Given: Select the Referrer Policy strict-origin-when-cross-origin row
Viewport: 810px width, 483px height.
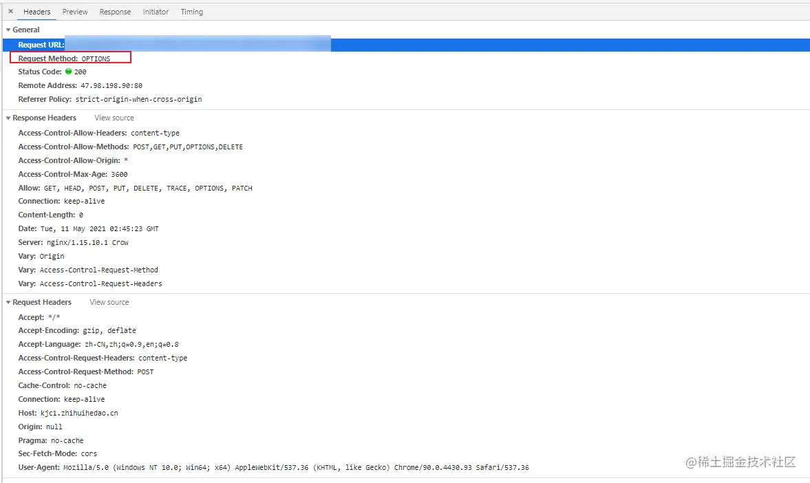Looking at the screenshot, I should point(110,99).
